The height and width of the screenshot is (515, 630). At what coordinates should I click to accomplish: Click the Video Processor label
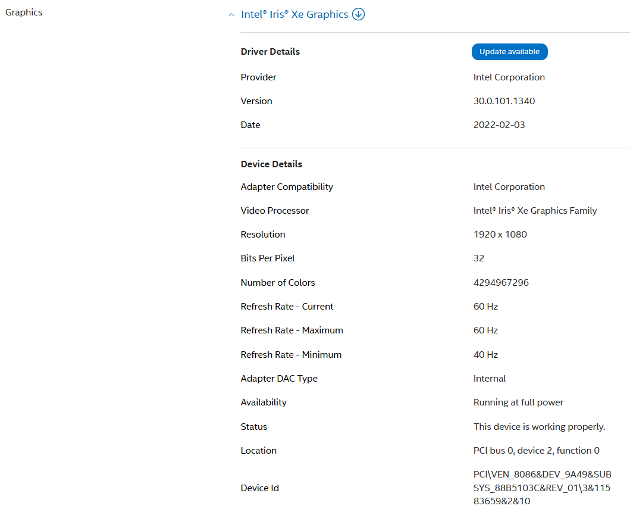(275, 211)
